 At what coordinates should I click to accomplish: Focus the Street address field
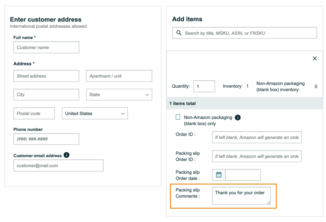(46, 76)
